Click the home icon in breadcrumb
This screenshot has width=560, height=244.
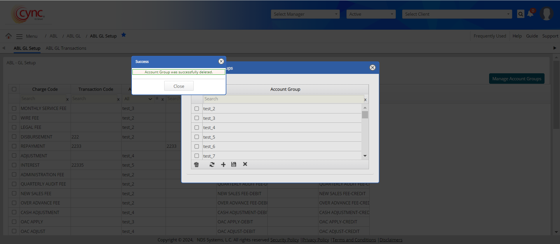[x=8, y=36]
